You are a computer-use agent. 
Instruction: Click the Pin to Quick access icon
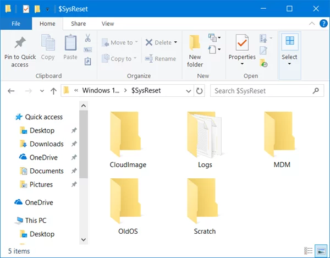click(x=20, y=43)
